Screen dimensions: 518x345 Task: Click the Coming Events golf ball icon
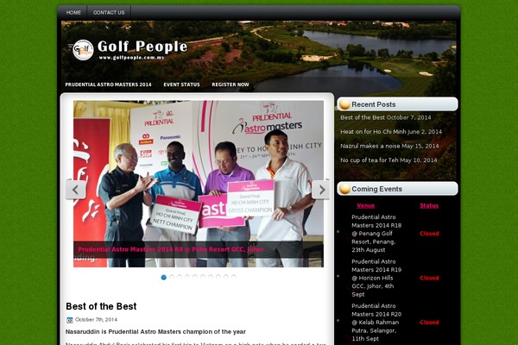click(344, 189)
